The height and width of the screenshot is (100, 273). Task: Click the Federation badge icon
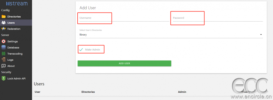click(4, 29)
